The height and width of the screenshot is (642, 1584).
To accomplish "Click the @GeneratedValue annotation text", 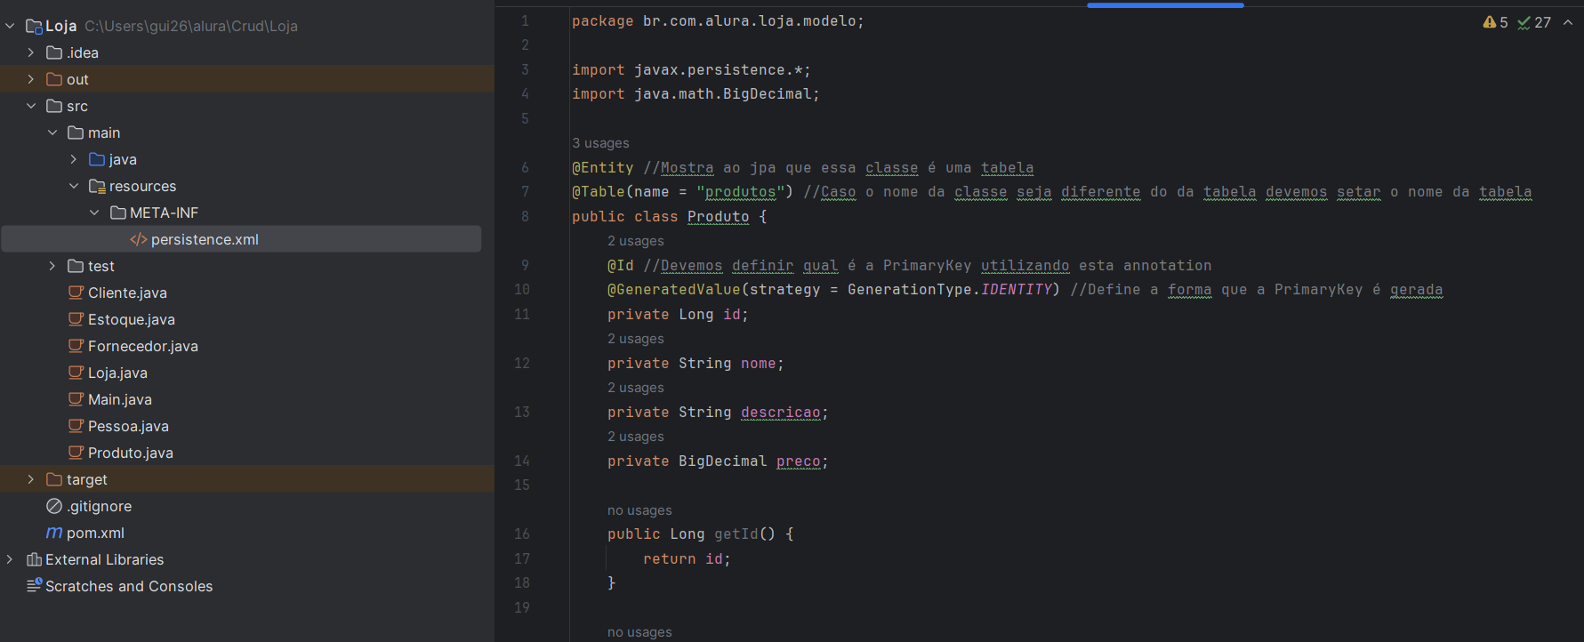I will tap(673, 290).
